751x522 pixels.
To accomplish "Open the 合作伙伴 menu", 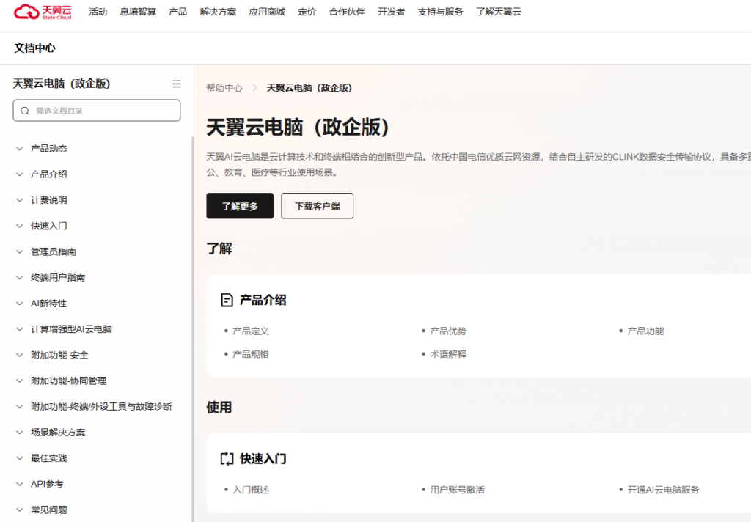I will pyautogui.click(x=347, y=12).
